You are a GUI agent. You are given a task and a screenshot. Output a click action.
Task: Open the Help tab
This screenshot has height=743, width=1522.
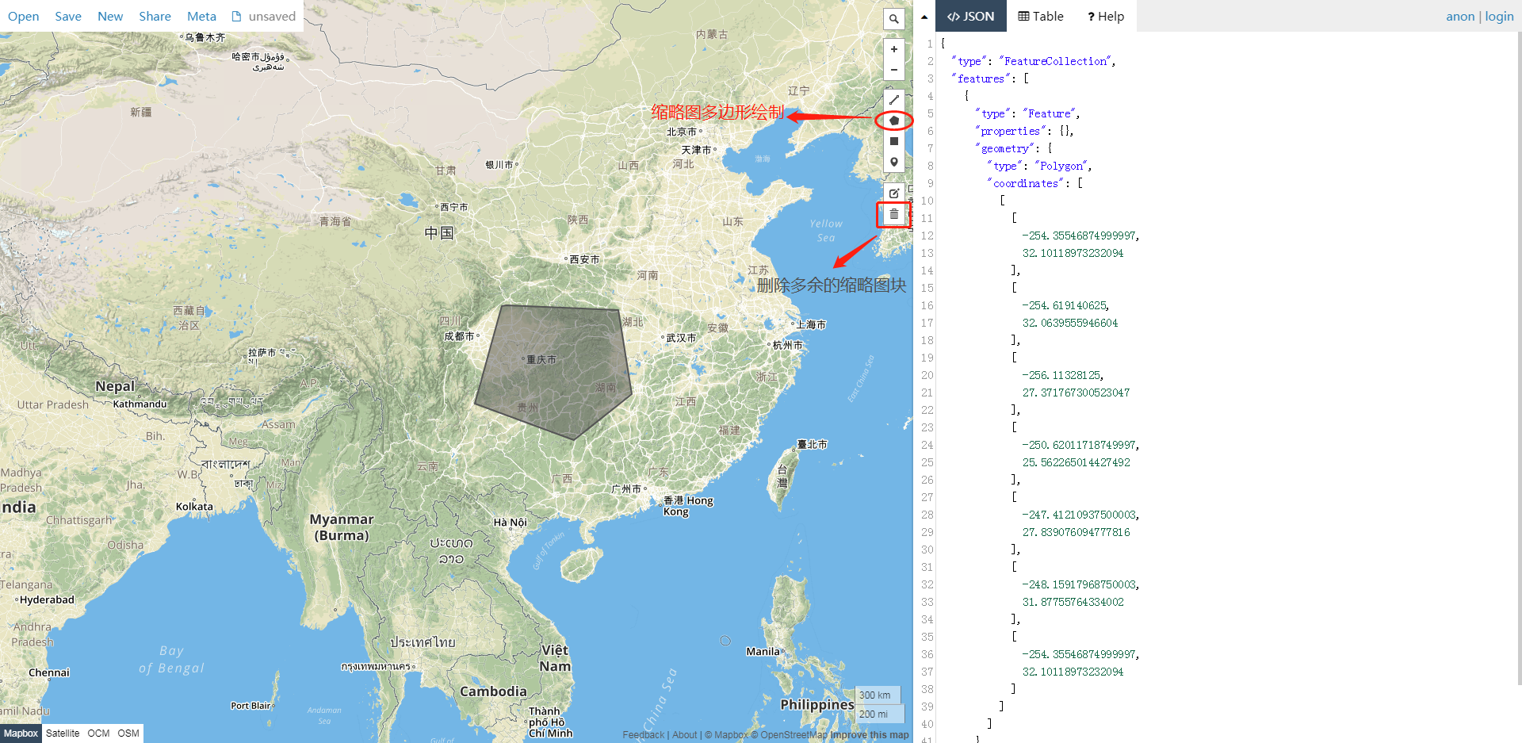coord(1105,16)
